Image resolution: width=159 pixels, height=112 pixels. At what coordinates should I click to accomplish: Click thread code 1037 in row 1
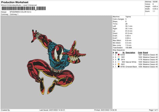click(140, 55)
